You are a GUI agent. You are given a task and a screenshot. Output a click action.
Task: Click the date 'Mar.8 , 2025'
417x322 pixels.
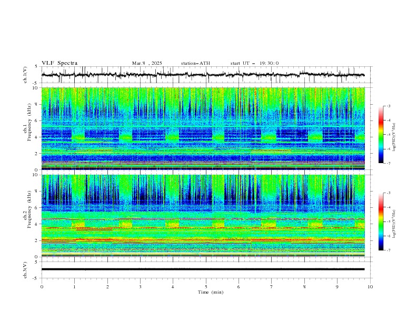(147, 63)
